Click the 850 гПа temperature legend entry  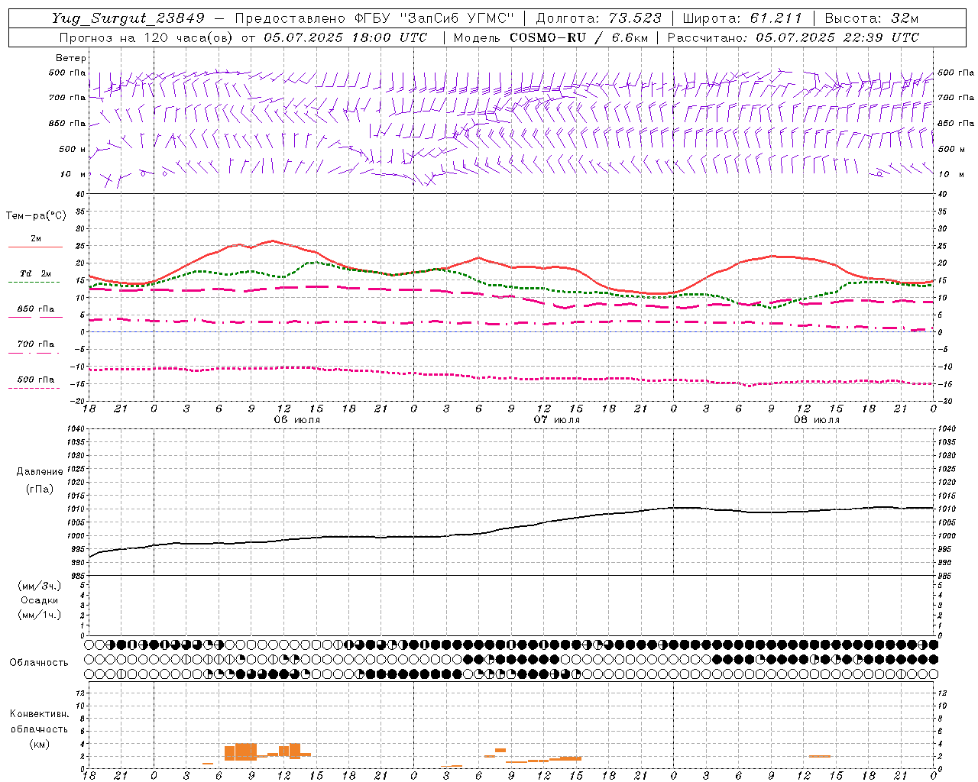[35, 309]
